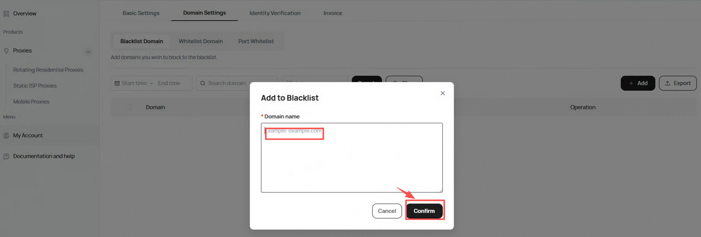The image size is (701, 237).
Task: Open the Identity Verification tab
Action: (x=275, y=13)
